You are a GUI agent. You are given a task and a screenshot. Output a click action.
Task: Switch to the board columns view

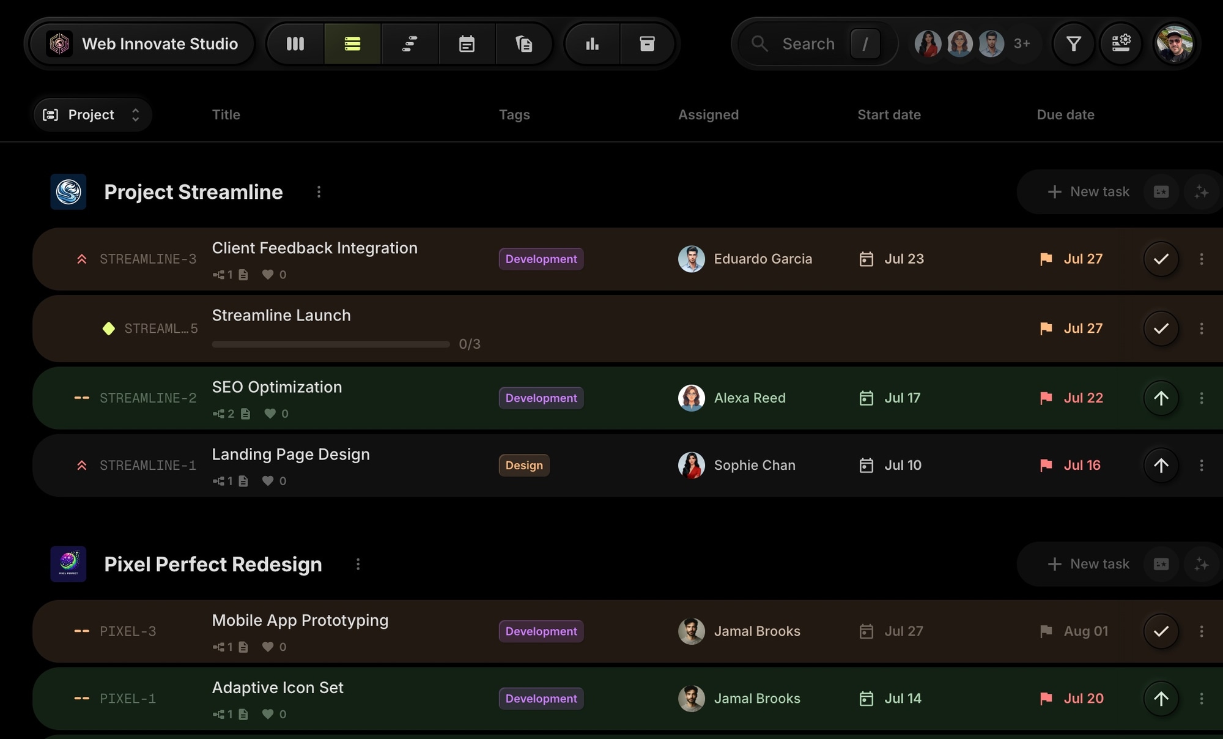(x=295, y=43)
